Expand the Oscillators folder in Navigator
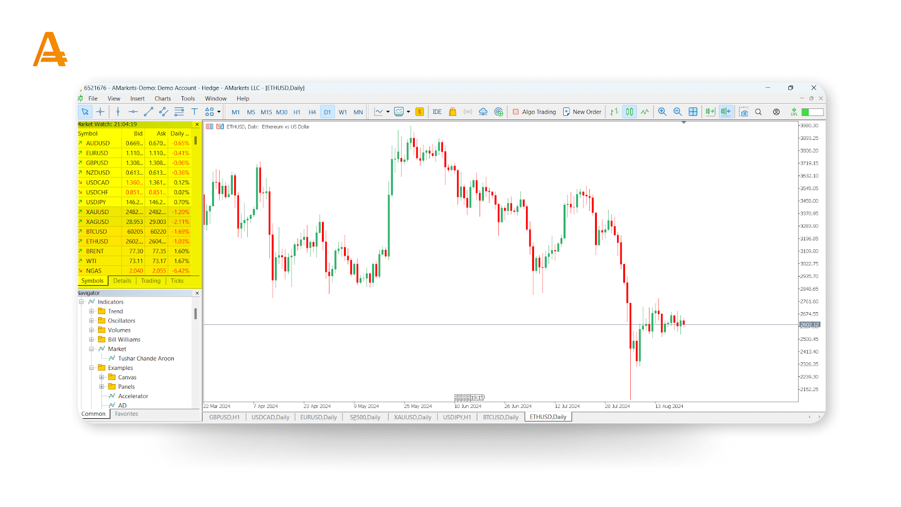This screenshot has height=507, width=901. click(92, 321)
